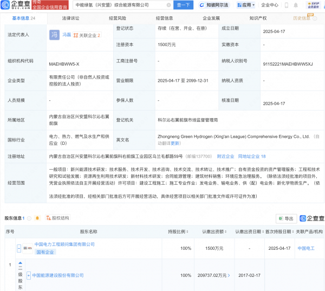Select taxpayer ID 91152221MAEHBWW5XJ

click(x=288, y=64)
